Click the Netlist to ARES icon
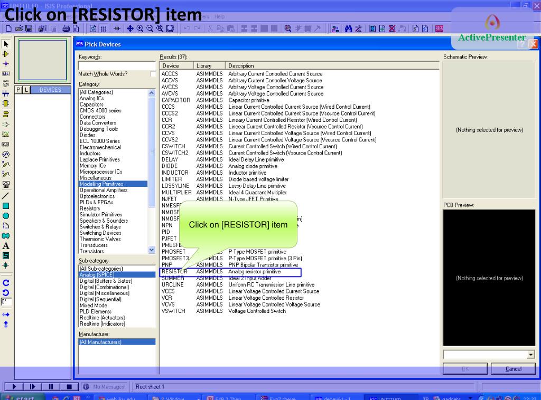Image resolution: width=541 pixels, height=400 pixels. pyautogui.click(x=439, y=28)
